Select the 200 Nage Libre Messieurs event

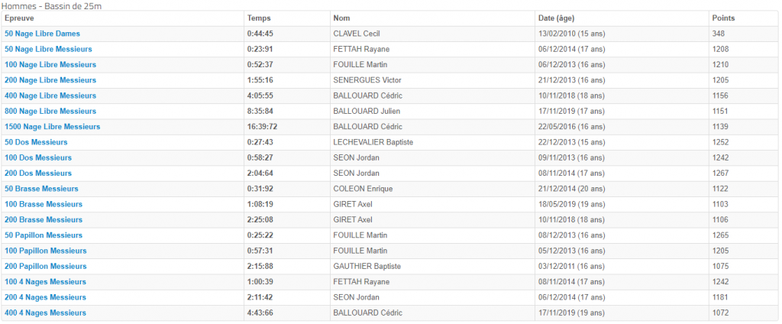(x=50, y=80)
